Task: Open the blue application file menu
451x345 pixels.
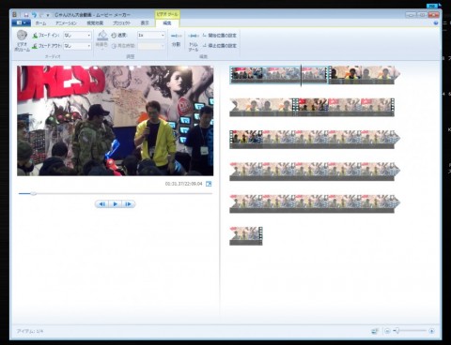Action: click(21, 22)
